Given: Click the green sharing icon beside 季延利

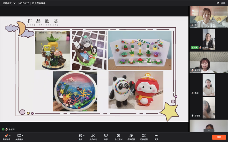Looking at the screenshot, I should (x=3, y=129).
